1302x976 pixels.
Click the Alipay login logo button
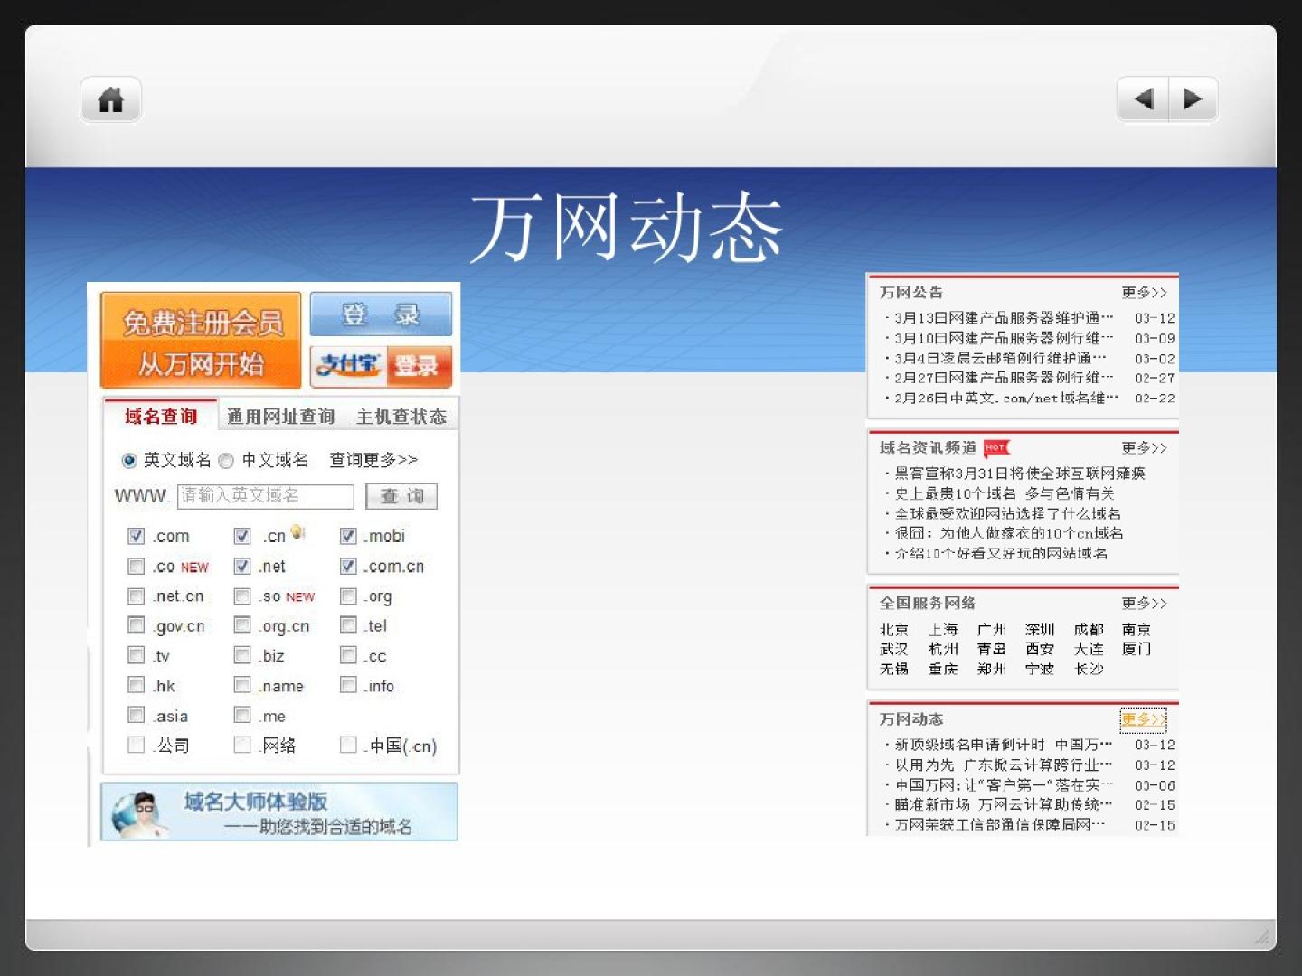380,365
